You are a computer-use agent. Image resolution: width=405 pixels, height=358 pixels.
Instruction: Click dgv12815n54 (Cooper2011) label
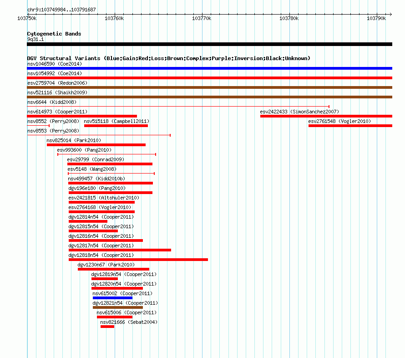click(101, 226)
